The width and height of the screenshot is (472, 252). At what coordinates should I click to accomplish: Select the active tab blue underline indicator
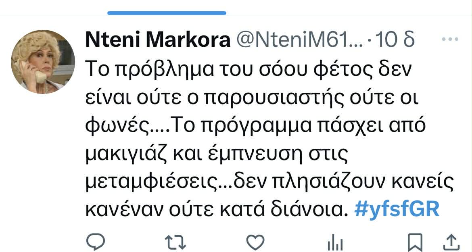point(167,13)
